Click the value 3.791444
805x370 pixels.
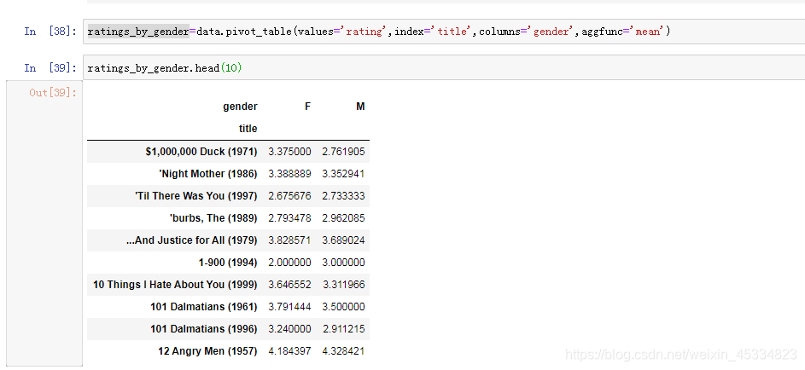coord(289,306)
